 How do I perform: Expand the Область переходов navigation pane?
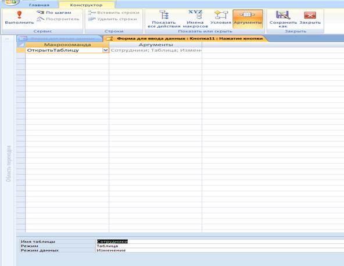tap(8, 163)
